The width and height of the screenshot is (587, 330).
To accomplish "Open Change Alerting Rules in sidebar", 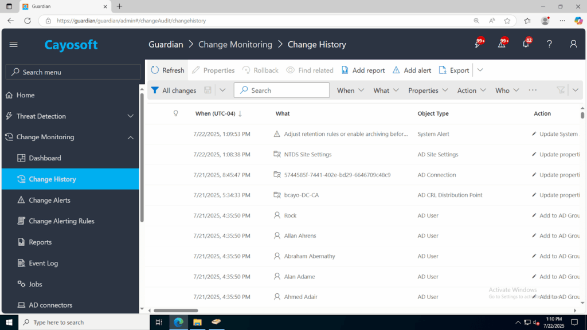I will tap(71, 221).
